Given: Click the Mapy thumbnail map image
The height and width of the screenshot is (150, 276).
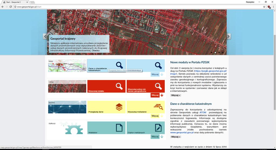Looking at the screenshot, I should [x=67, y=65].
